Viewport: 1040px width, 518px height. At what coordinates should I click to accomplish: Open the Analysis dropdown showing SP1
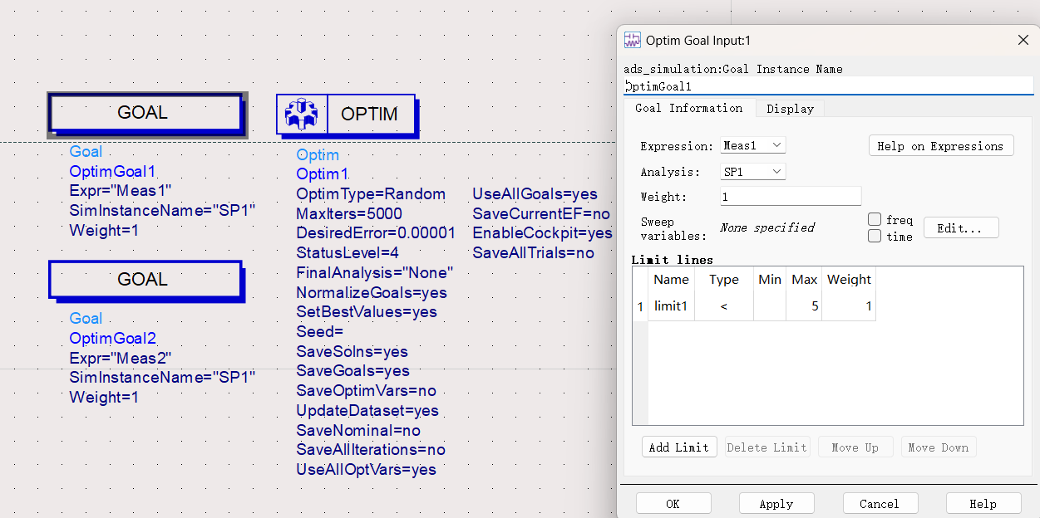753,171
